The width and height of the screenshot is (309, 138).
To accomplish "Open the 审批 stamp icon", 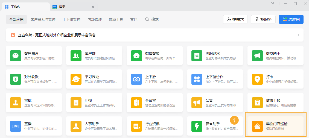I will coord(15,103).
